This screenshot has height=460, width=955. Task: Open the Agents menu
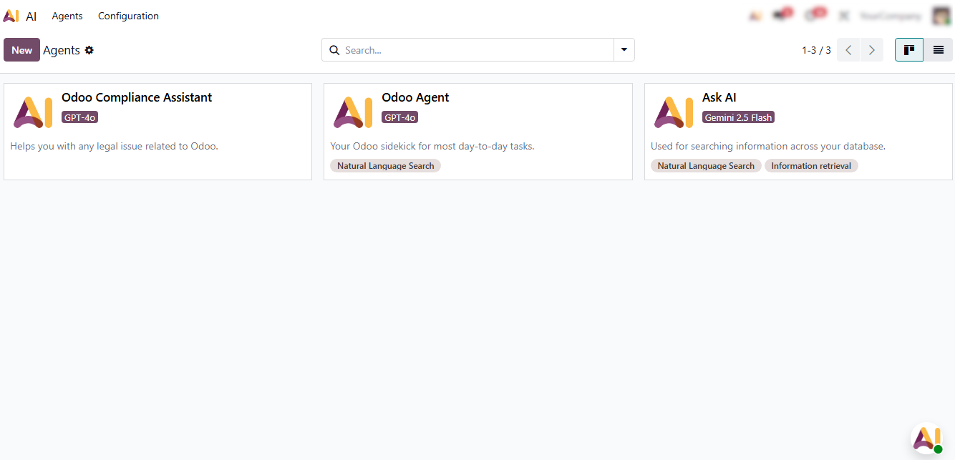click(67, 16)
